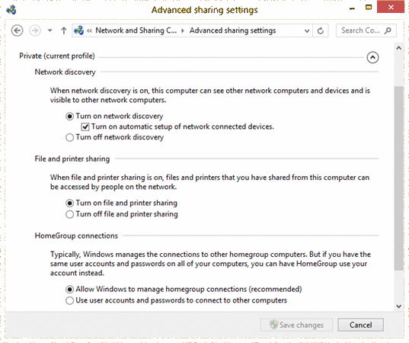Toggle automatic setup of network connected devices
The height and width of the screenshot is (343, 409).
(85, 127)
